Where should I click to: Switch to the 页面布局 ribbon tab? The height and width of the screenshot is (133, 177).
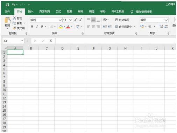(x=44, y=12)
